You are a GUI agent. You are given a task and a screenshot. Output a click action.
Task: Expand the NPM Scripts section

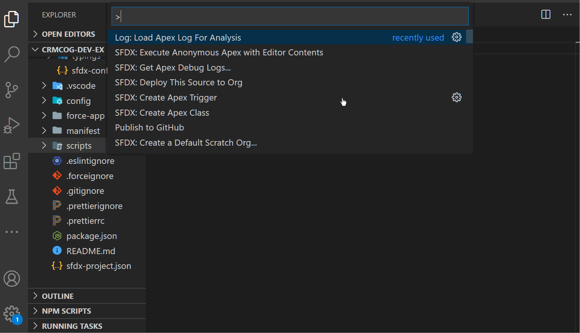pyautogui.click(x=35, y=311)
